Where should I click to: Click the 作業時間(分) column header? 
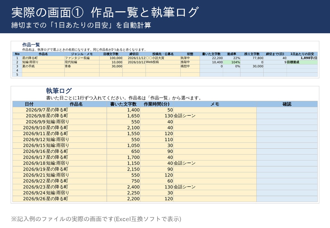click(157, 104)
